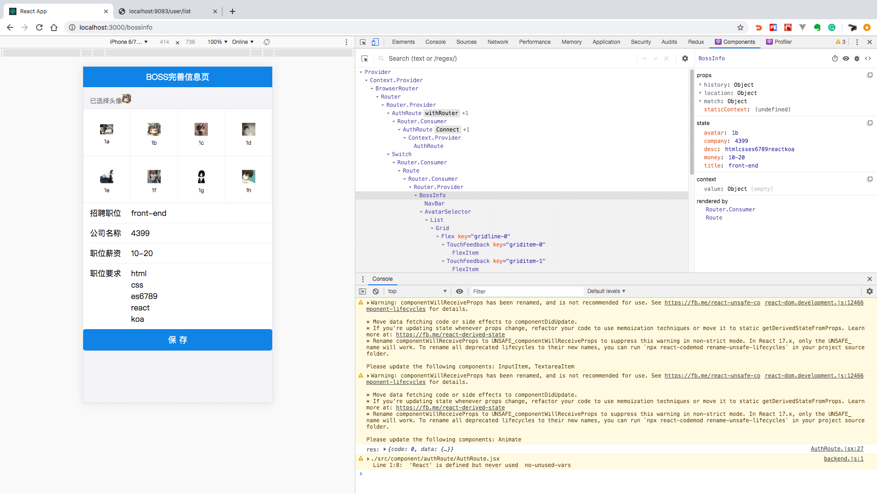Click the component tree vertical scrollbar

pyautogui.click(x=692, y=122)
